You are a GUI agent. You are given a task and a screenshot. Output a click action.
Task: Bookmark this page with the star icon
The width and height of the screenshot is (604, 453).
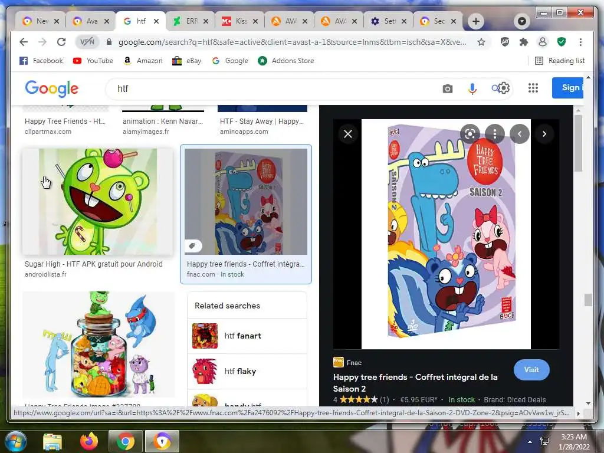(481, 42)
